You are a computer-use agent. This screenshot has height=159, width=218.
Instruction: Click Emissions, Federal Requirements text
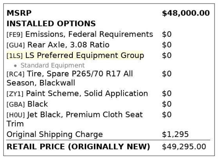coord(89,34)
